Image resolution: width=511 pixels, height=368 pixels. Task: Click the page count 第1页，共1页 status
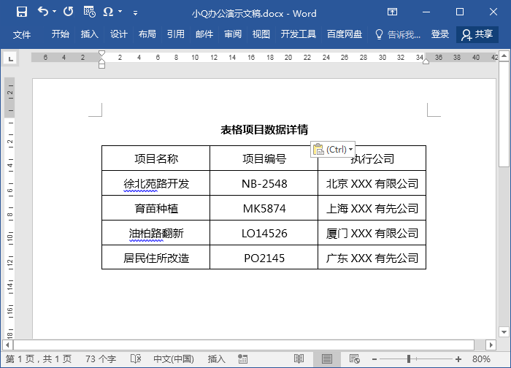click(39, 359)
